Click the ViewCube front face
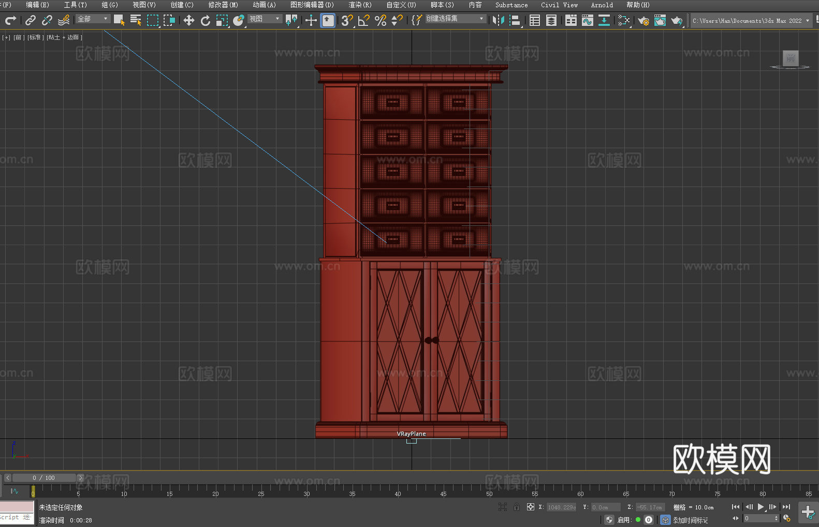 pyautogui.click(x=790, y=58)
